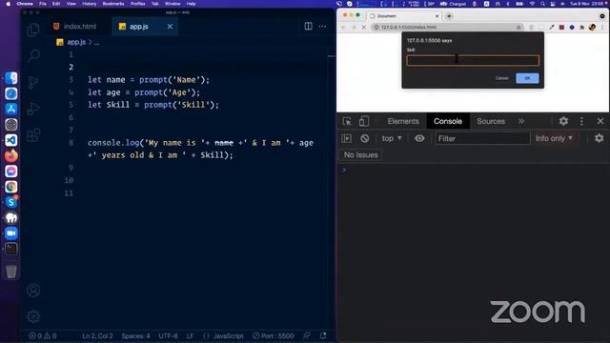Viewport: 610px width, 343px height.
Task: Click the Chrome back arrow
Action: (343, 28)
